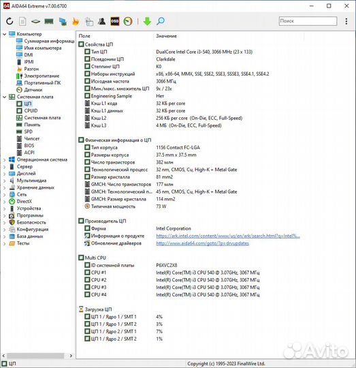Open the three-dot options menu
The width and height of the screenshot is (356, 368).
pos(346,21)
